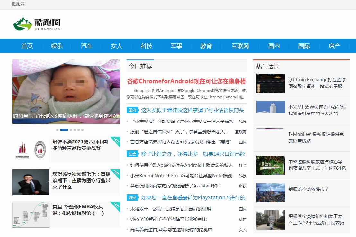Navigate to 军事 channel
The image size is (356, 237).
[176, 46]
